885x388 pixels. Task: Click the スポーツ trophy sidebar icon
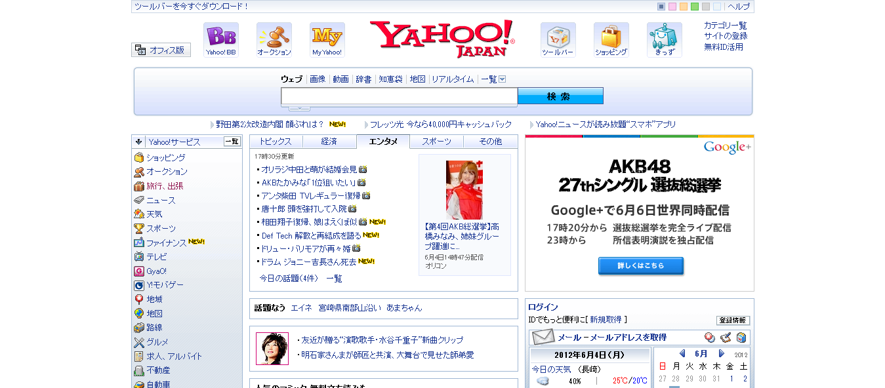[139, 228]
